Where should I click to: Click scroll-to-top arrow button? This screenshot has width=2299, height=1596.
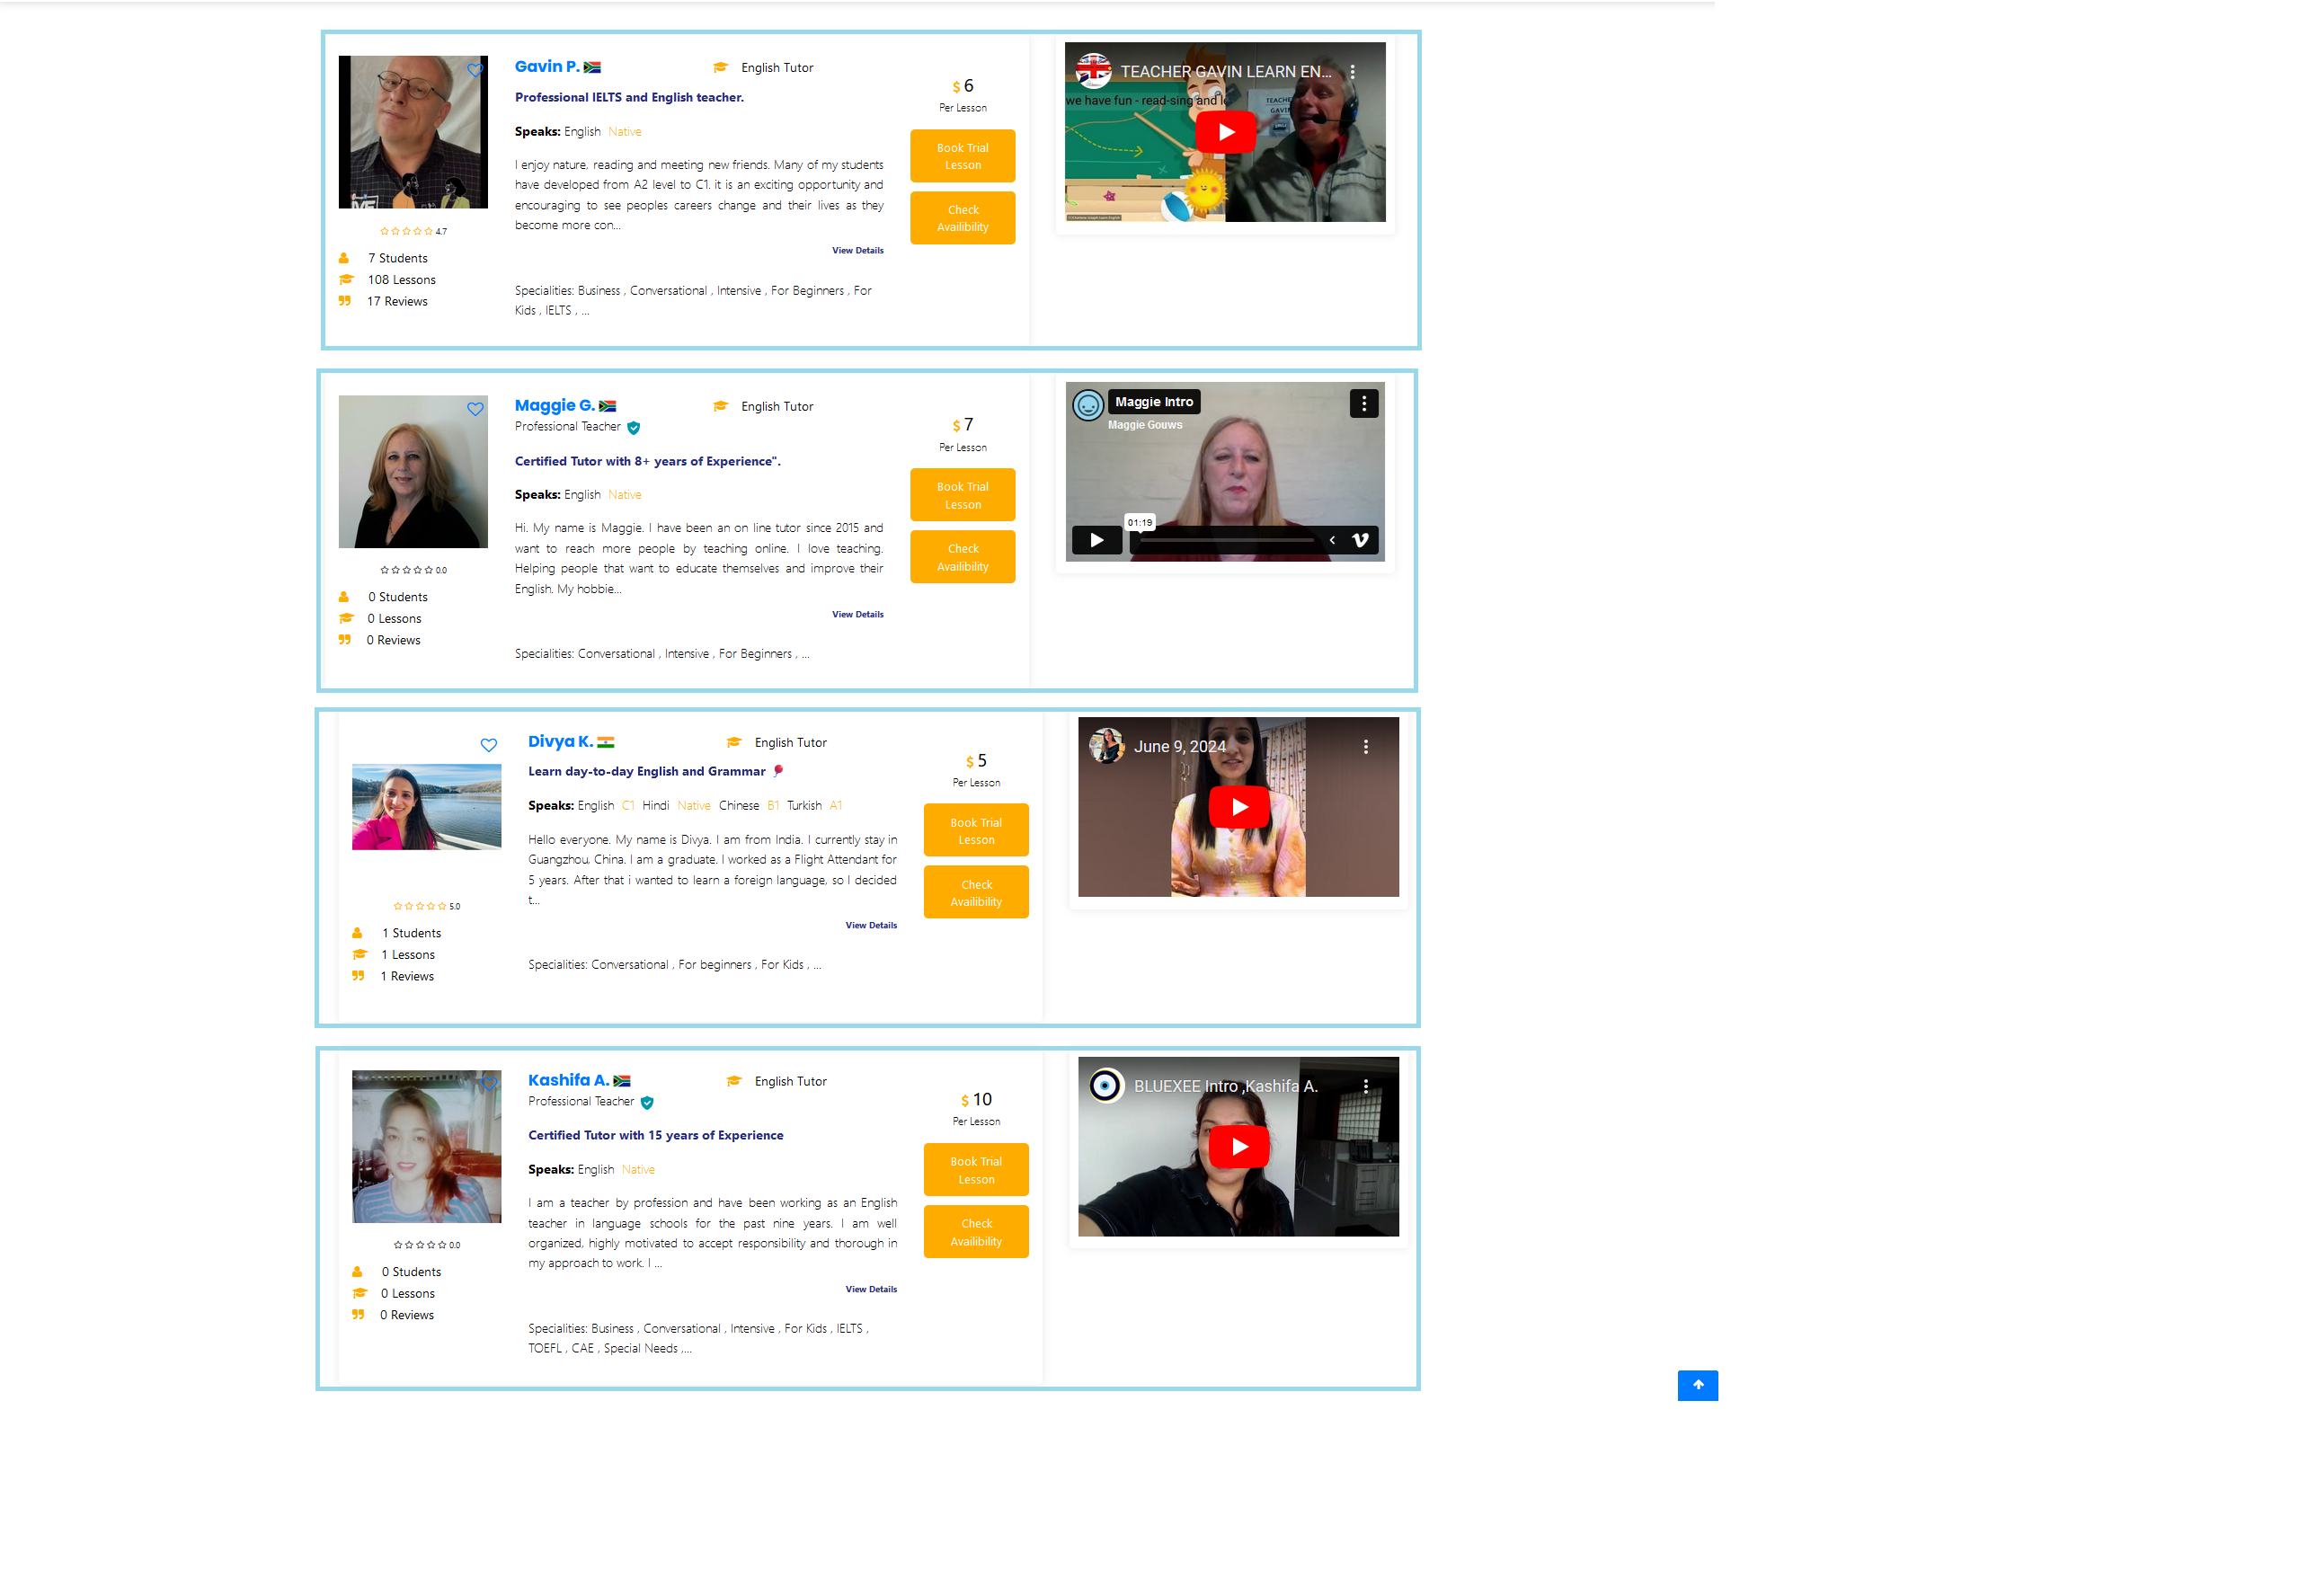[x=1697, y=1385]
